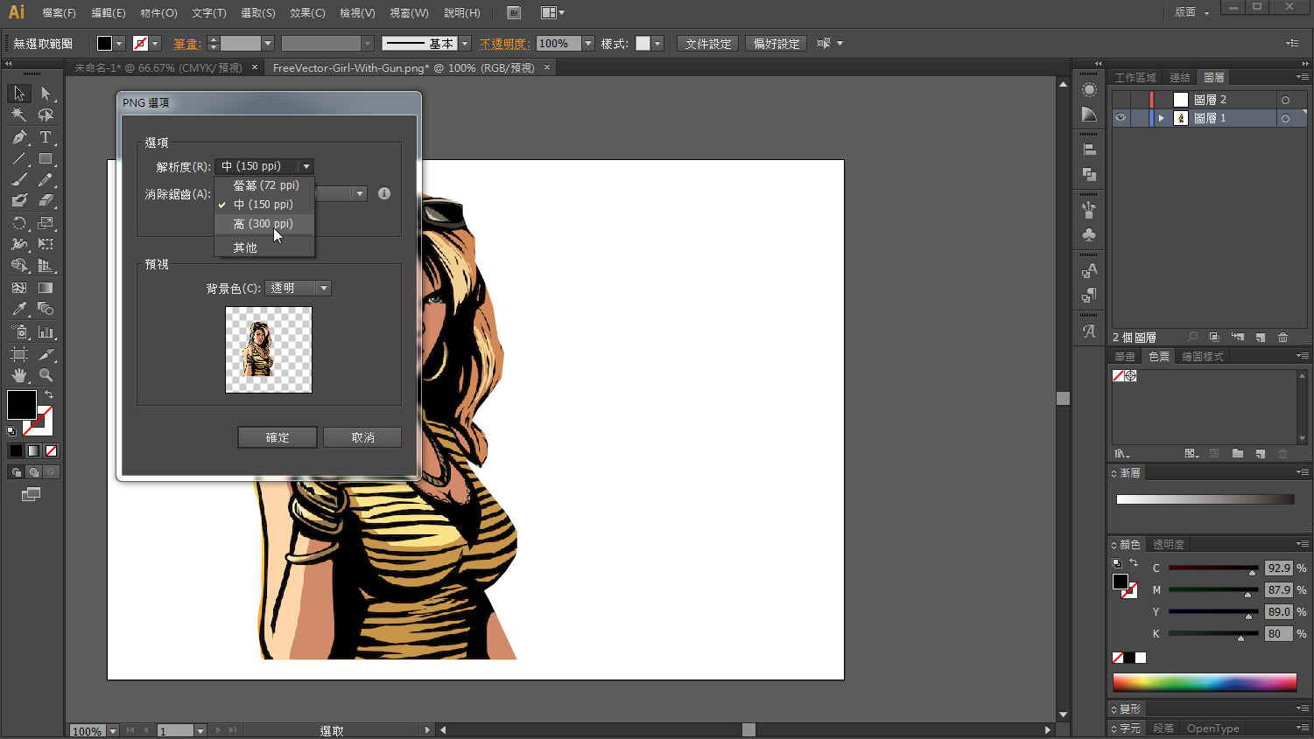This screenshot has height=739, width=1314.
Task: Switch to the 透明度 panel tab
Action: point(1169,545)
